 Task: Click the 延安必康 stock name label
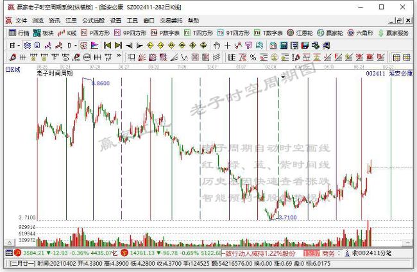click(x=401, y=73)
